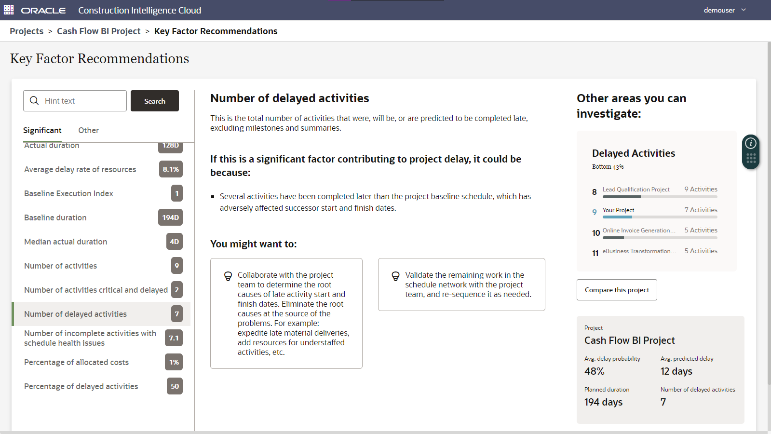Open the Collaborate with project team card

[x=286, y=313]
